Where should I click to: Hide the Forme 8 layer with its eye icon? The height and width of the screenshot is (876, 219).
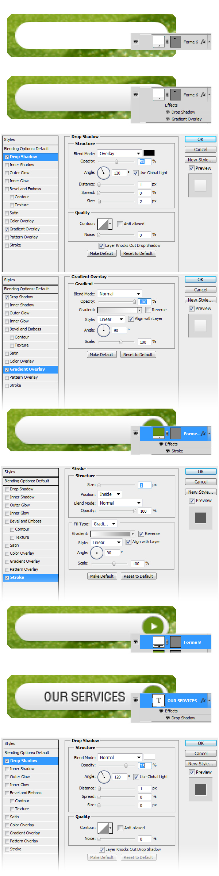coord(135,642)
